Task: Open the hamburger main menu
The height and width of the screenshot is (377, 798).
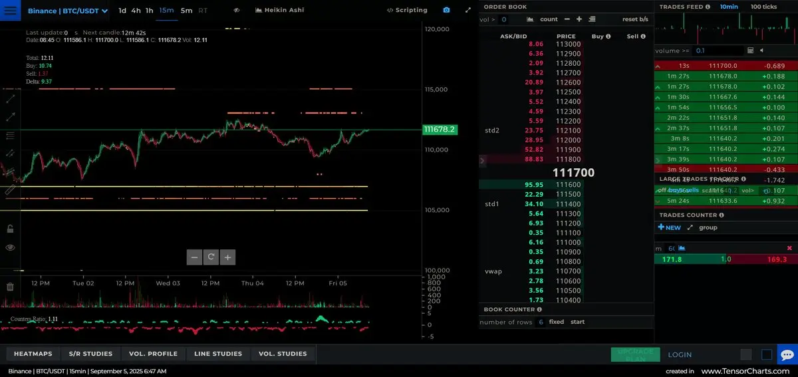Action: click(11, 11)
